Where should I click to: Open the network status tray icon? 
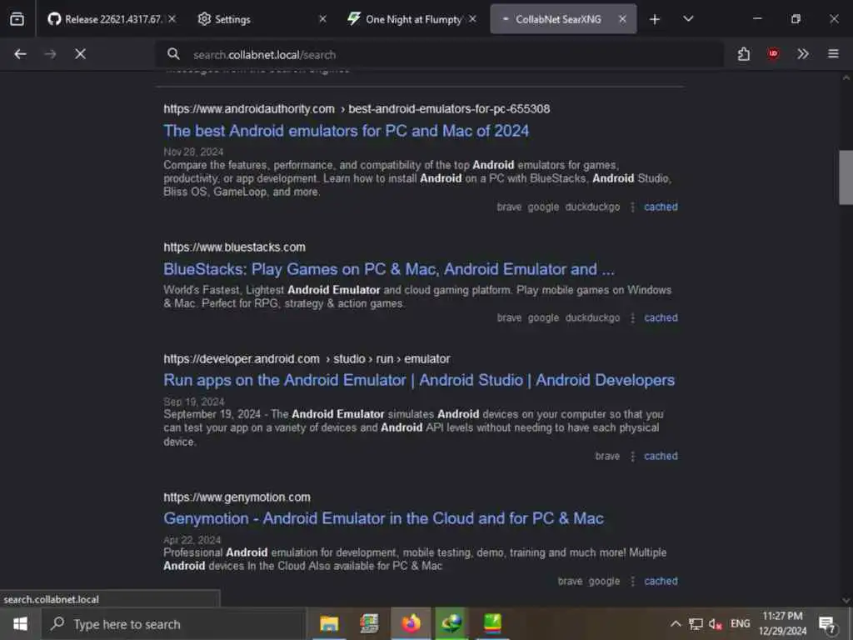point(696,623)
